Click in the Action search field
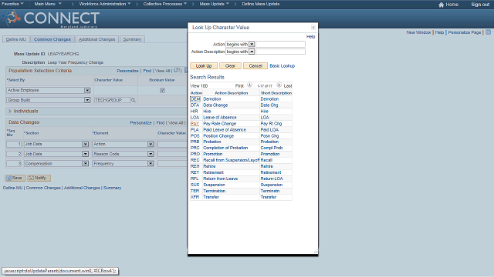The height and width of the screenshot is (277, 494). 280,45
